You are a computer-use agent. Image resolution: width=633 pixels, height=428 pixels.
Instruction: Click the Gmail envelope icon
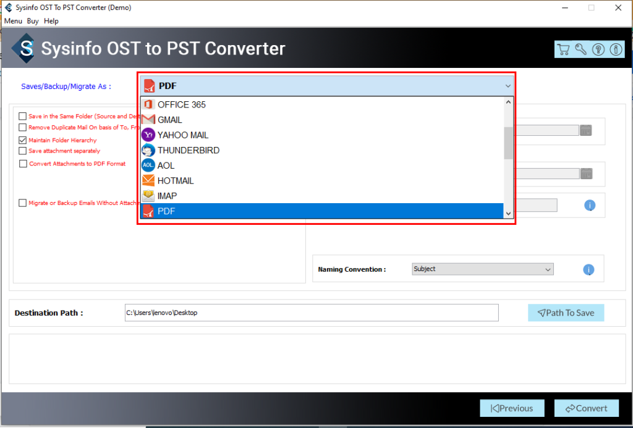pos(148,120)
